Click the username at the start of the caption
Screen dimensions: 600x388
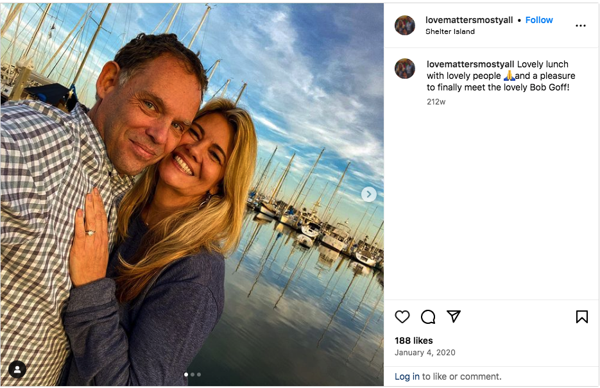point(470,64)
